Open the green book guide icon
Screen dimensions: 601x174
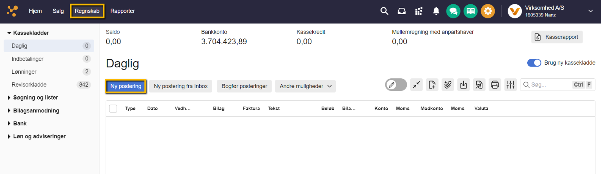click(x=470, y=11)
